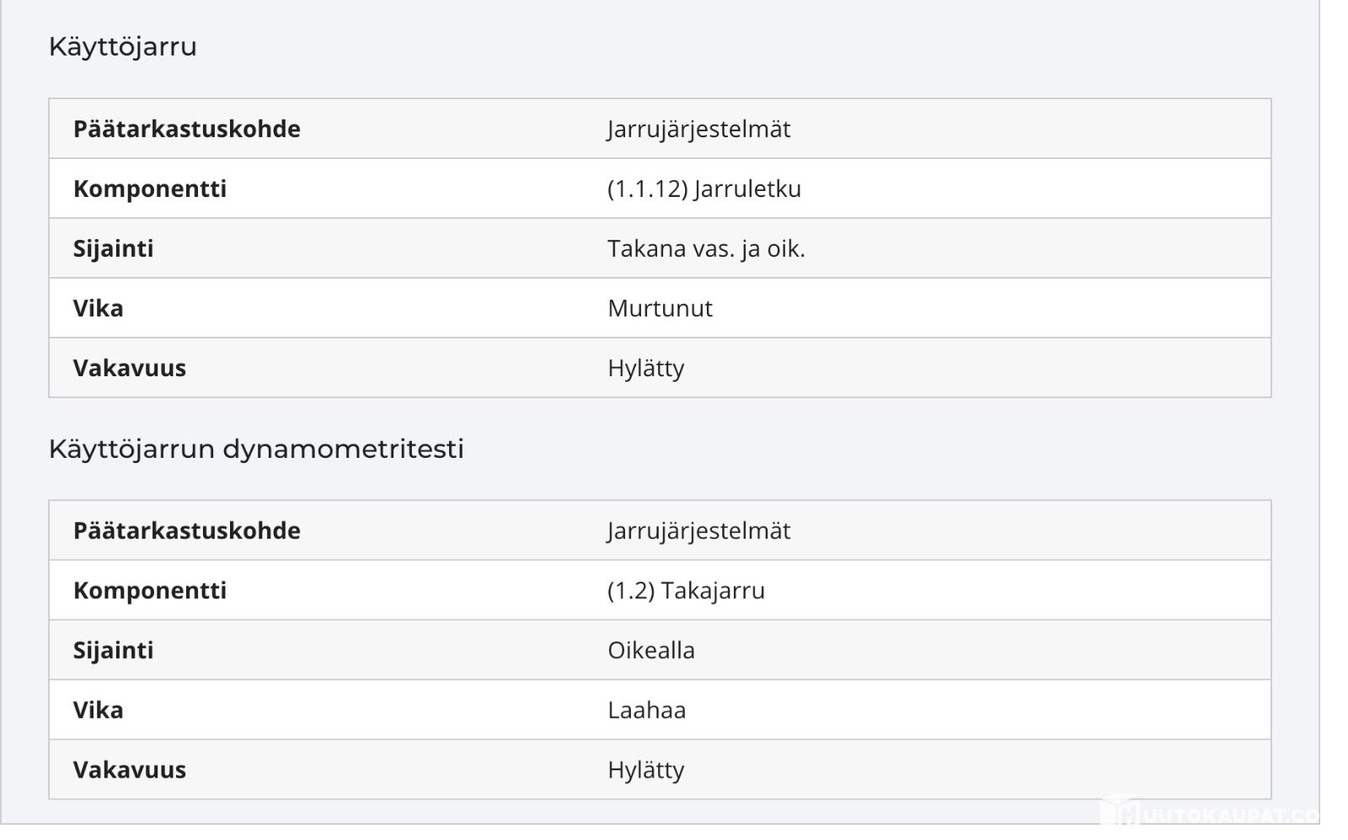
Task: Click Jarrujärjestelmät value in second table
Action: coord(698,531)
